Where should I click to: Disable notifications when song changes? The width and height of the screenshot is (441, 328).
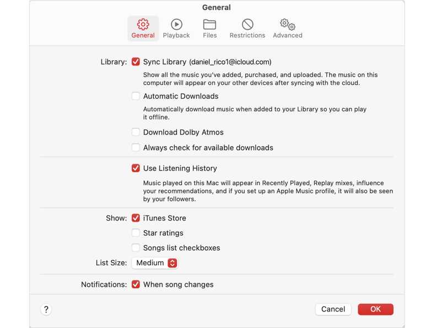135,284
